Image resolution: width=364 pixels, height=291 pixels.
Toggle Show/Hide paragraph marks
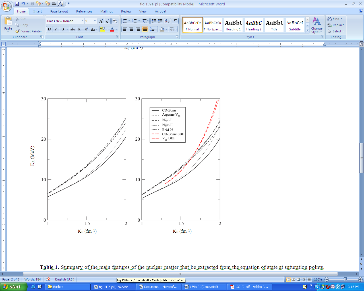tap(175, 21)
